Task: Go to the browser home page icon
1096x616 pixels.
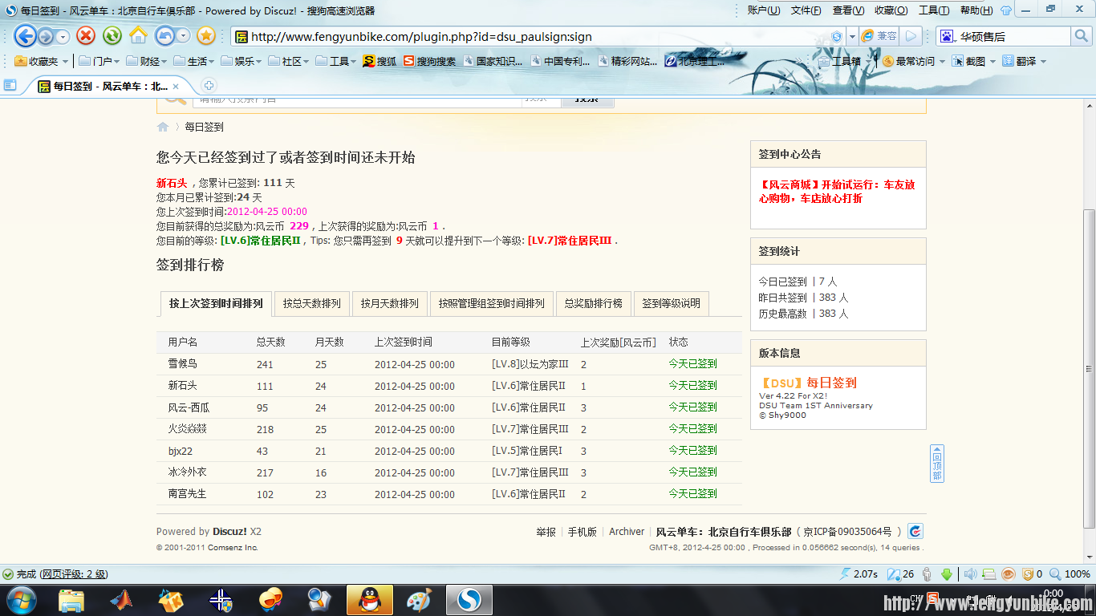Action: coord(139,36)
